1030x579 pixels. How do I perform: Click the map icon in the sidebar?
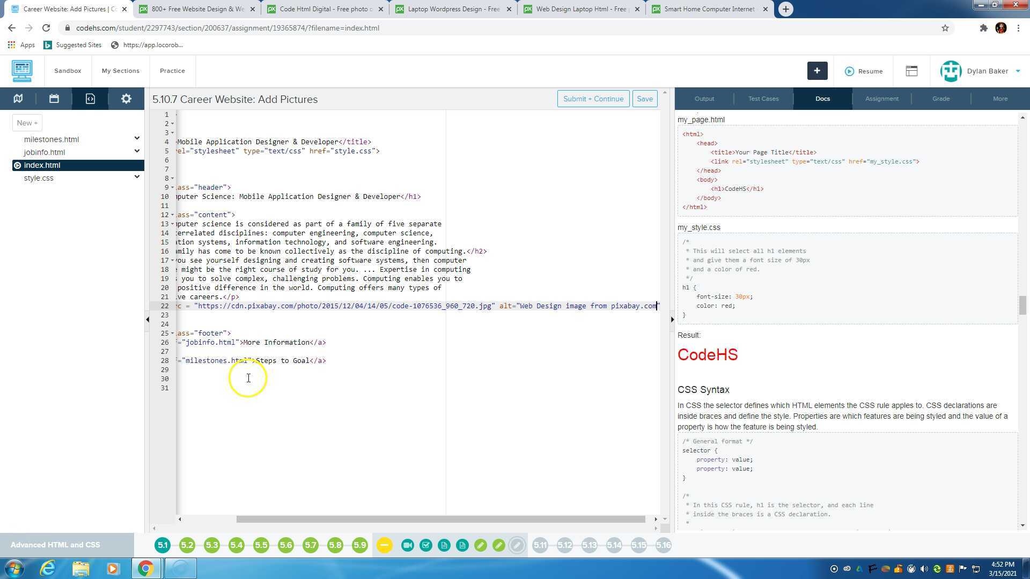tap(18, 99)
